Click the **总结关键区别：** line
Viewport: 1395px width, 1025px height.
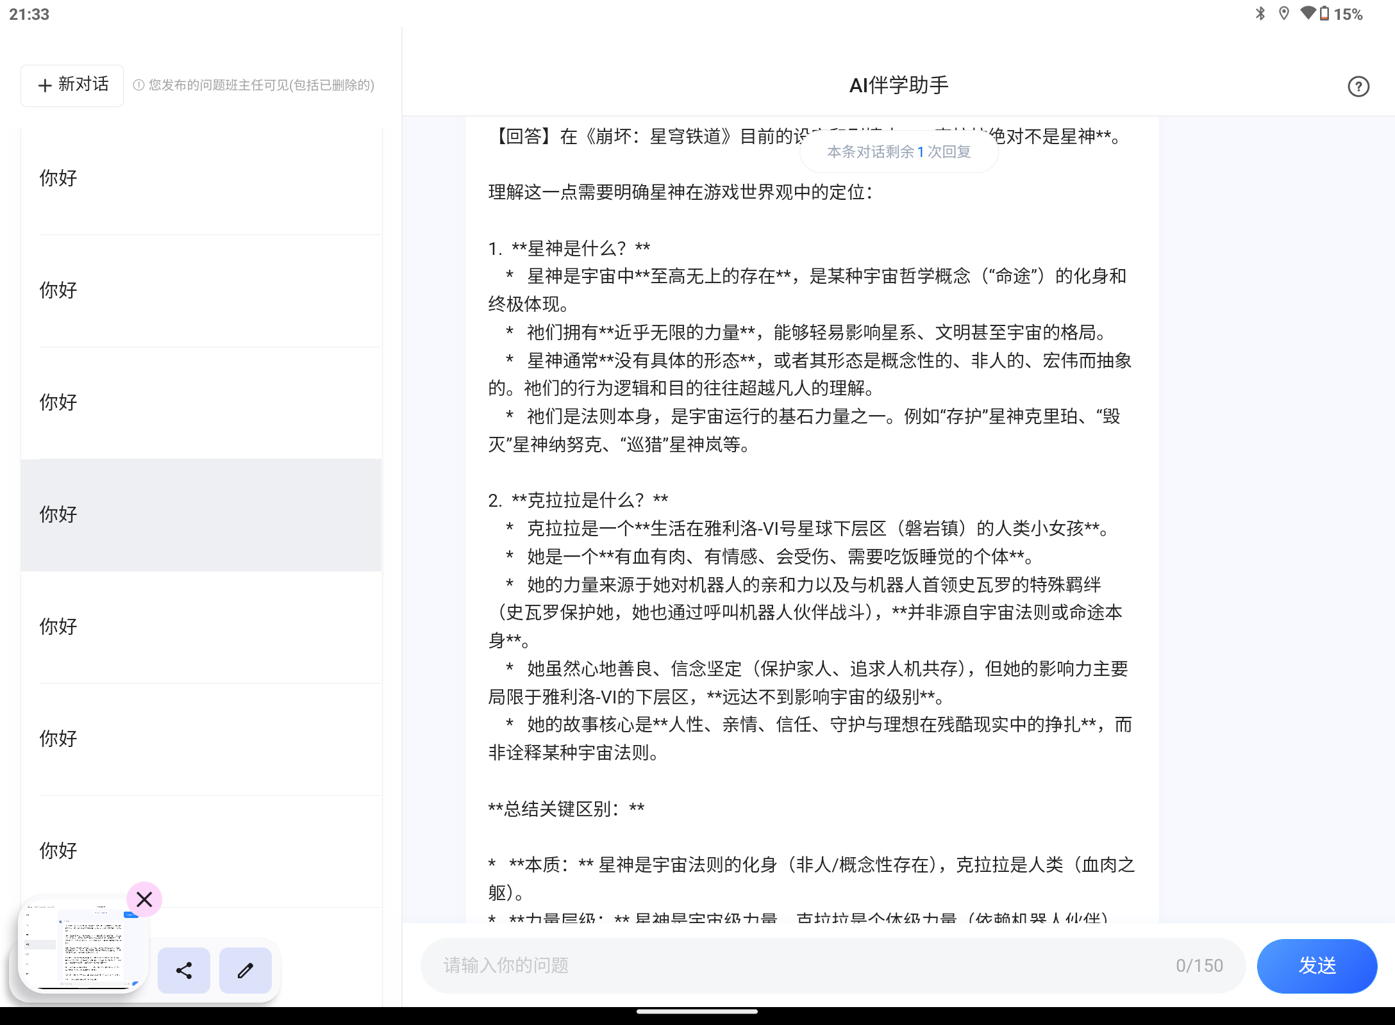coord(566,809)
